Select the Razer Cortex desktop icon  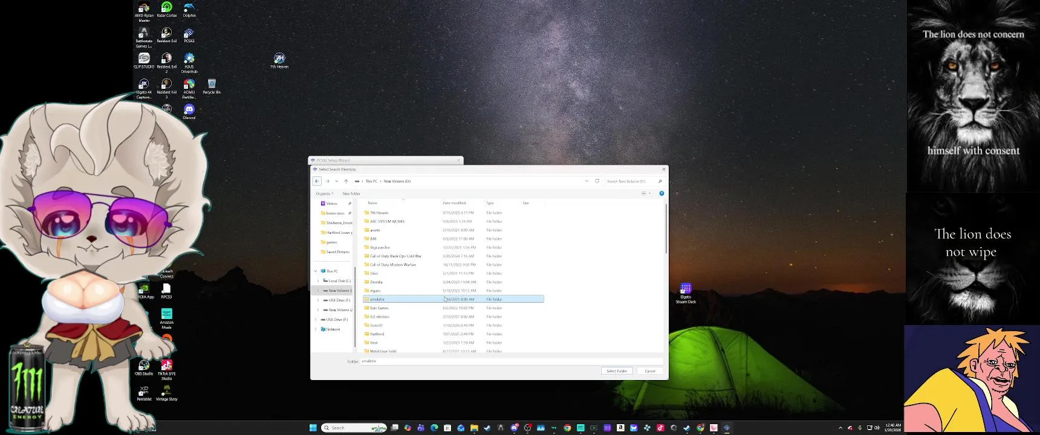167,9
